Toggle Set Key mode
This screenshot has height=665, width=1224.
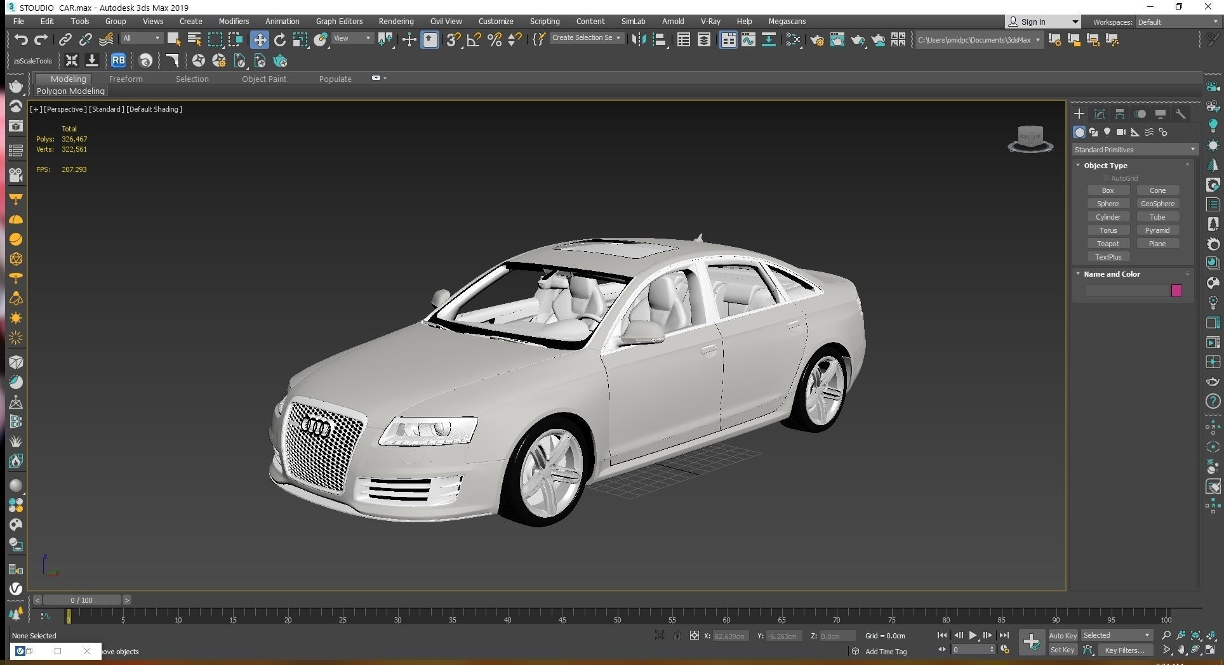1063,650
